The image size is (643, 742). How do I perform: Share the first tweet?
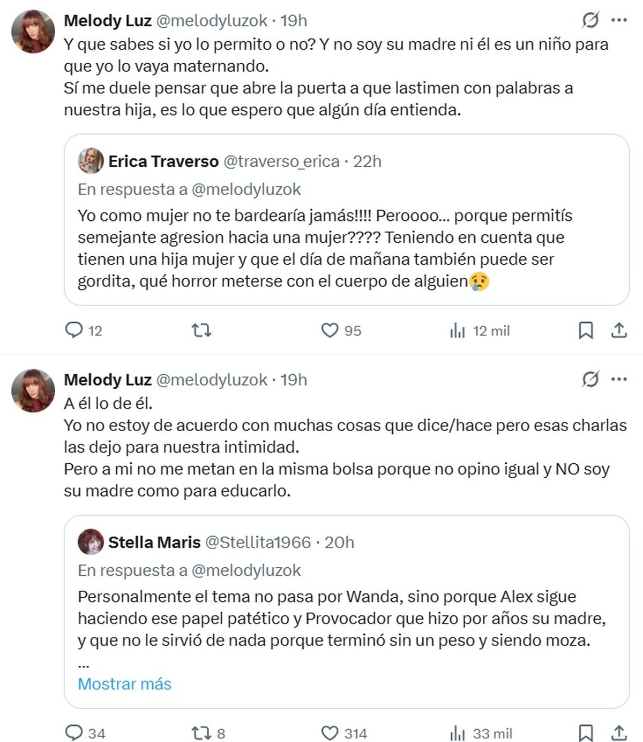coord(619,330)
